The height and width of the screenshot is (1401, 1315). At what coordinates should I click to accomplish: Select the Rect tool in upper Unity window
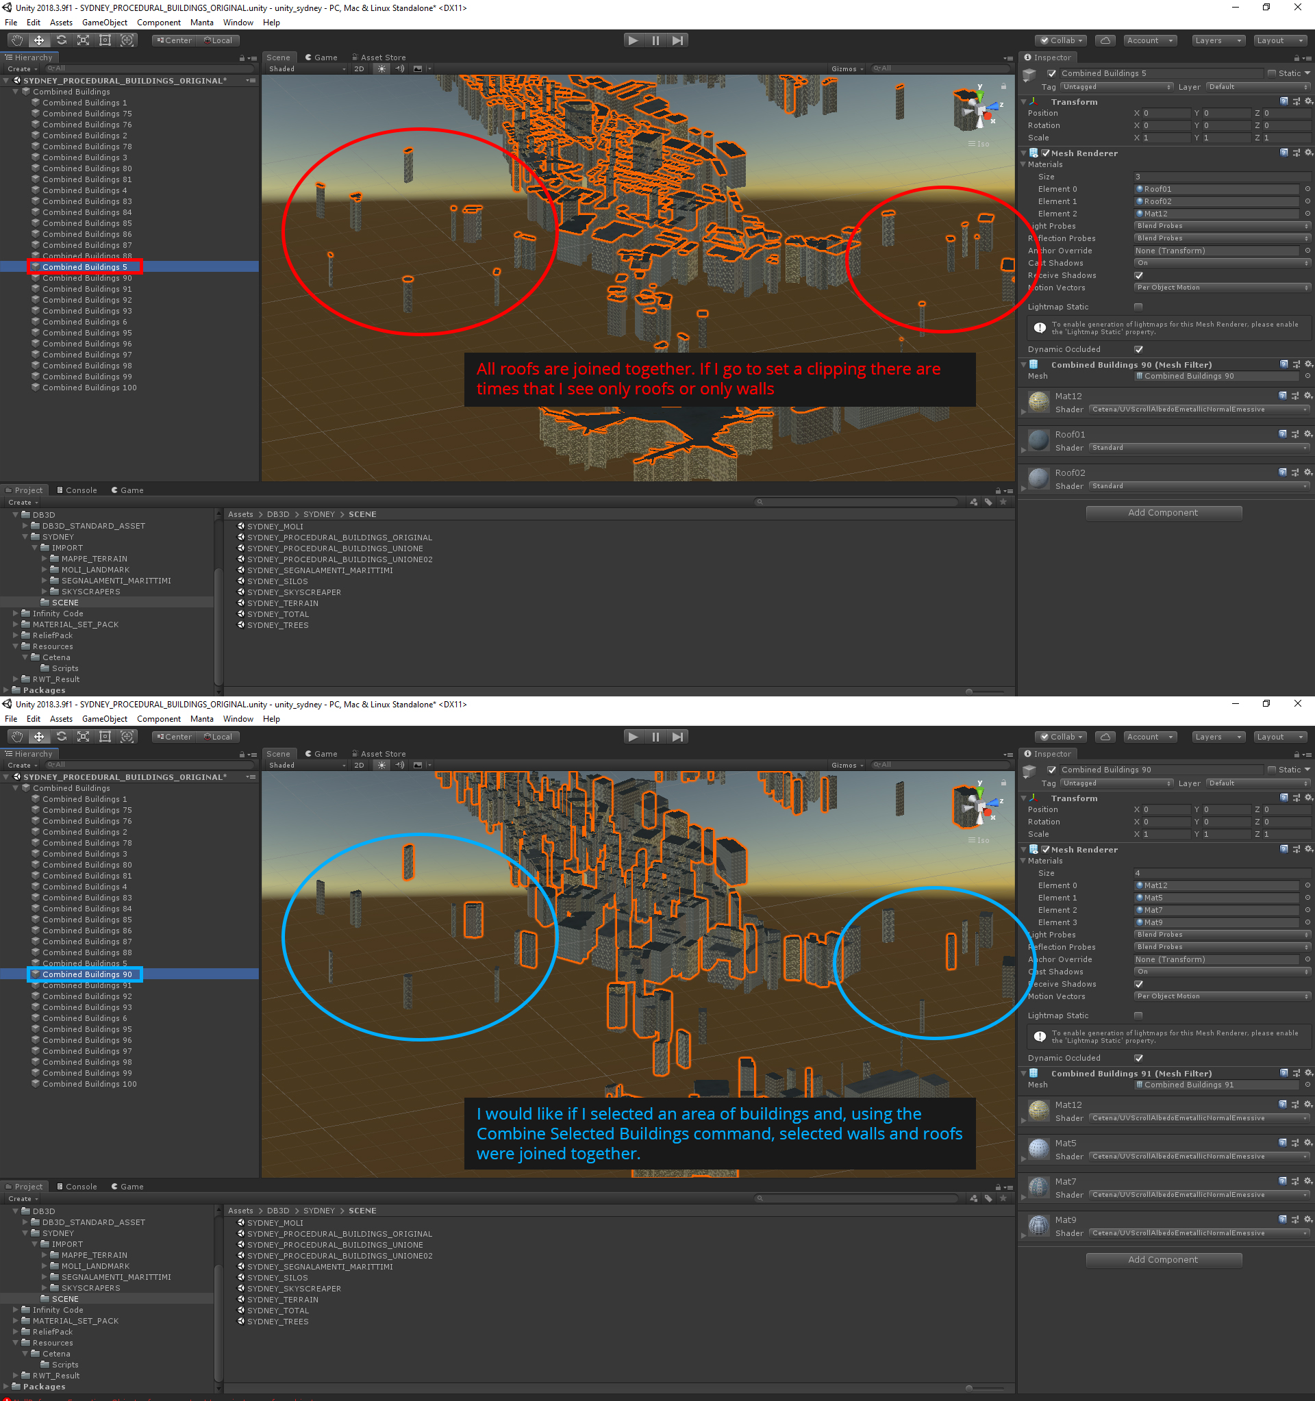click(105, 40)
